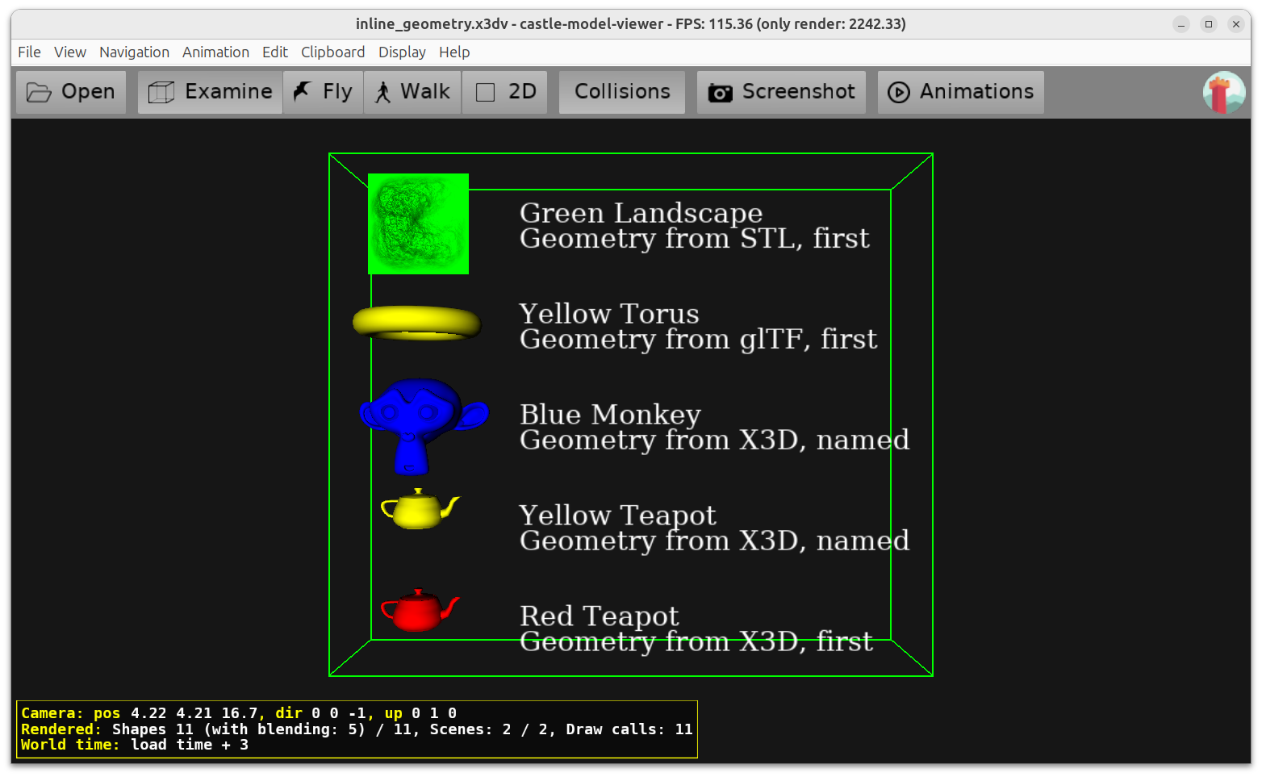Click the Open folder icon
Image resolution: width=1262 pixels, height=777 pixels.
click(x=39, y=92)
